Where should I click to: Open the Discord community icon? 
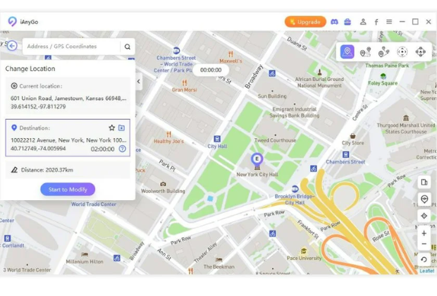[334, 22]
